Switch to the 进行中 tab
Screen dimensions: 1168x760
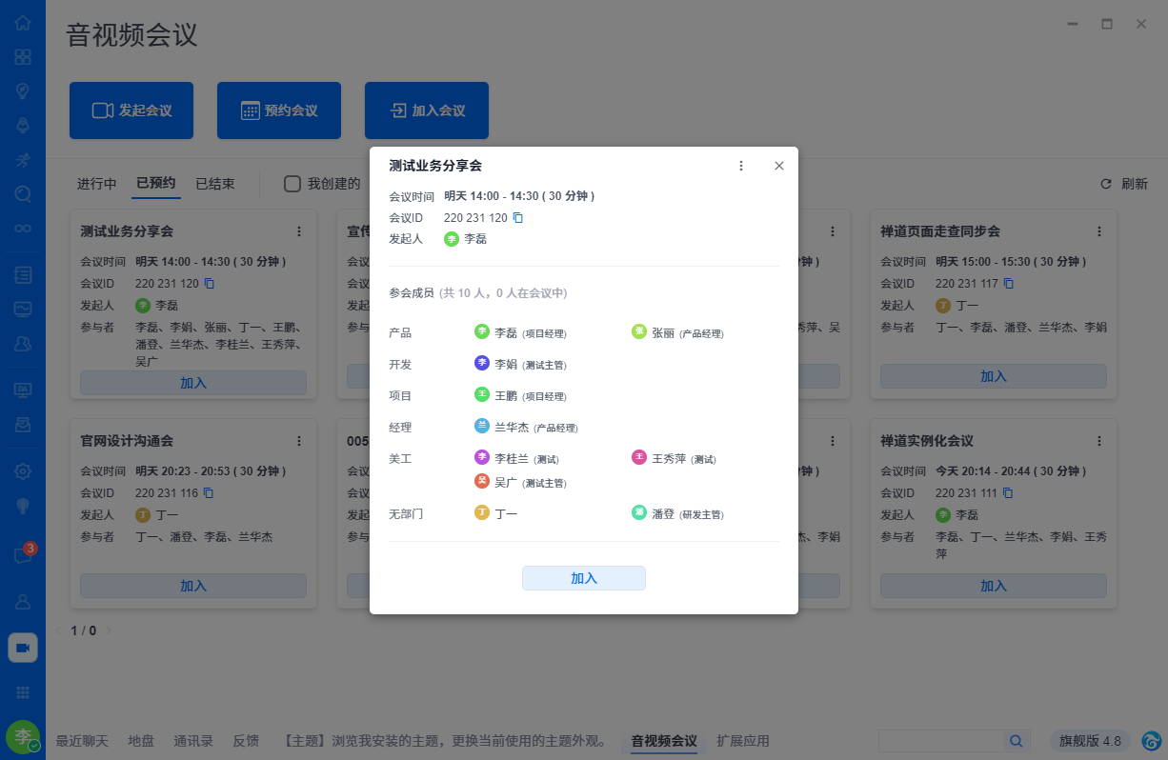tap(96, 184)
